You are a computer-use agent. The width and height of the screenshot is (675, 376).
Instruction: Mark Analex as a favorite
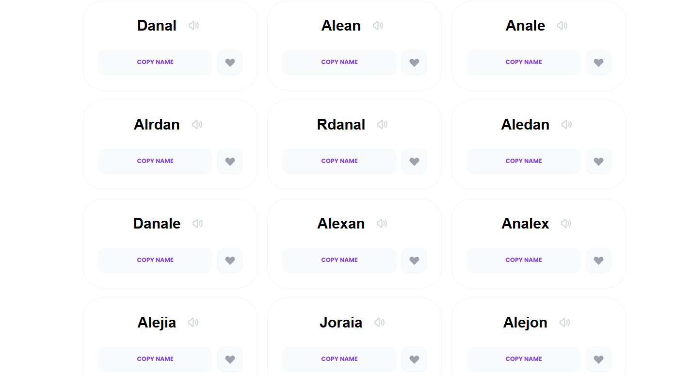pos(598,261)
